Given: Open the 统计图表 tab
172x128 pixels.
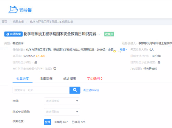Looking at the screenshot, I should tap(70, 79).
